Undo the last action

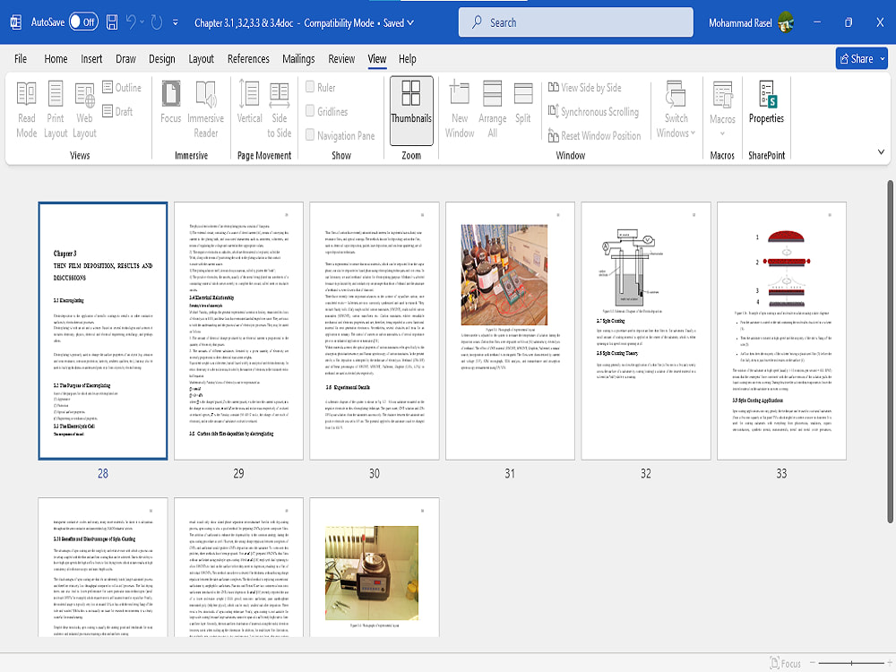(x=131, y=22)
